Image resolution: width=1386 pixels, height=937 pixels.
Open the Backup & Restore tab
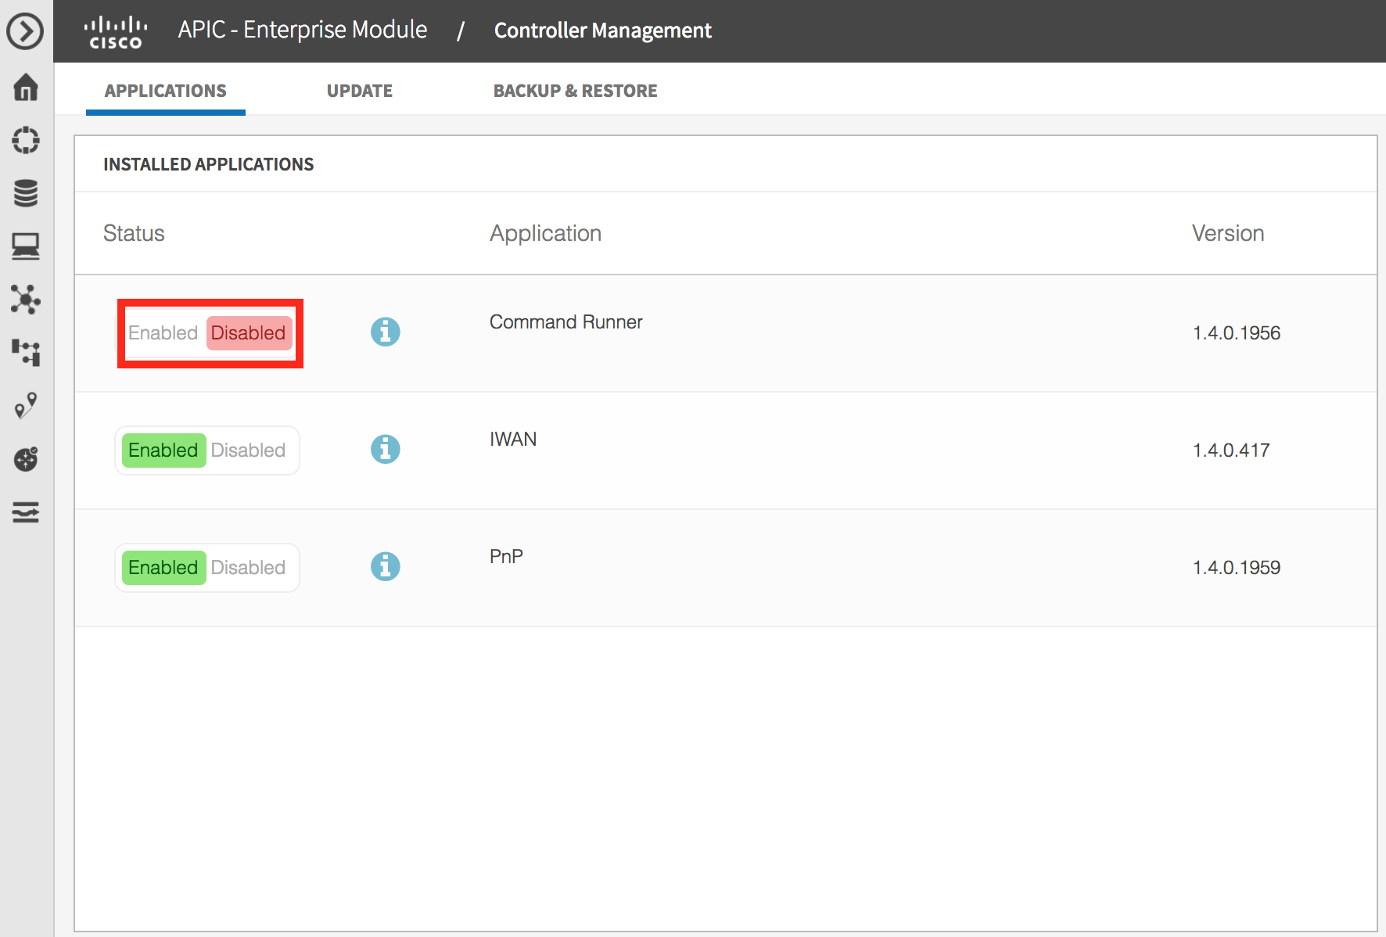point(575,91)
